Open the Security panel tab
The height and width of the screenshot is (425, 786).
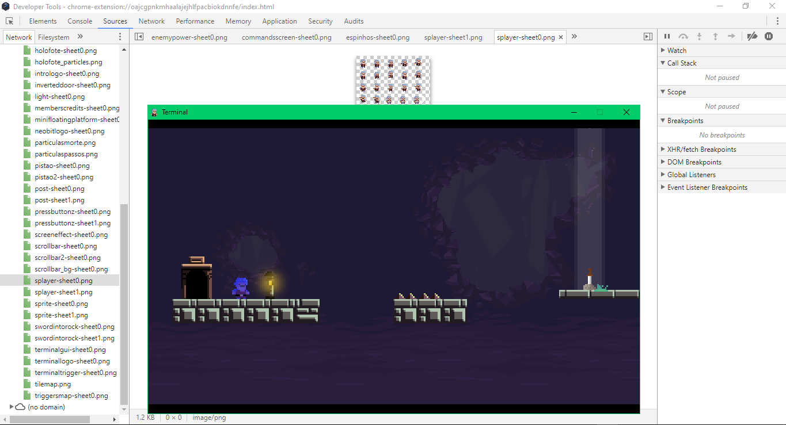pos(320,21)
